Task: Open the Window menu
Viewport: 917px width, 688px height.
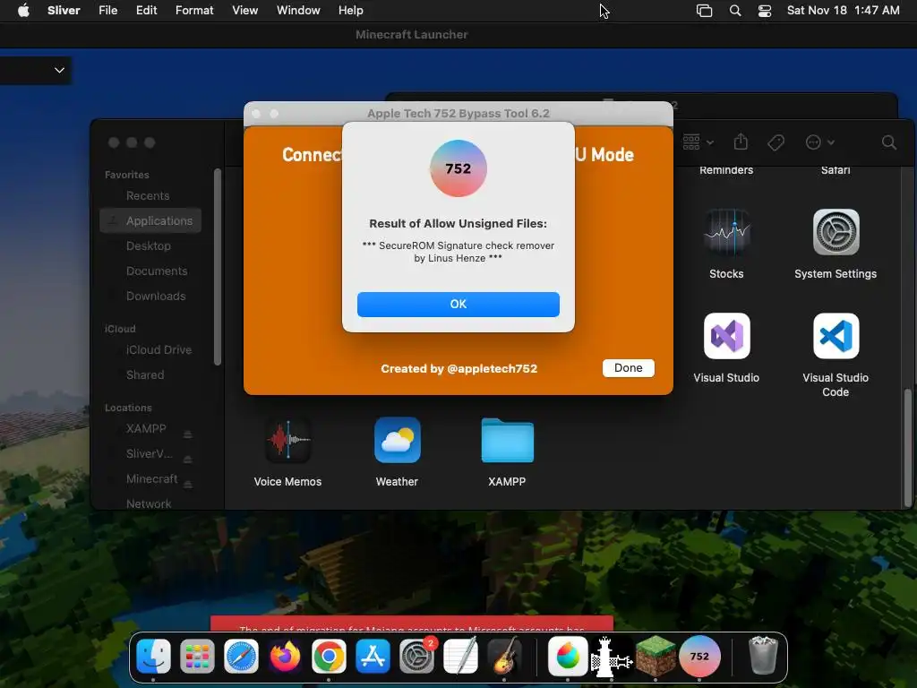Action: (298, 11)
